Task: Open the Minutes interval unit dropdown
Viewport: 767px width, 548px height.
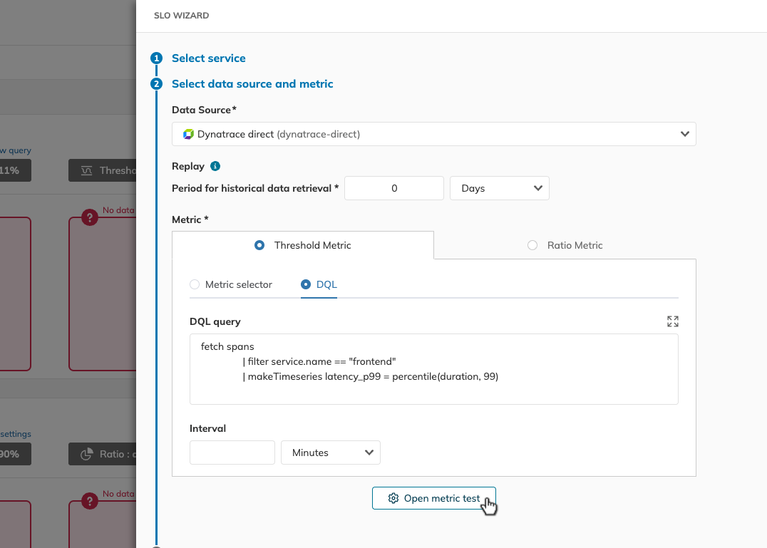Action: 331,453
